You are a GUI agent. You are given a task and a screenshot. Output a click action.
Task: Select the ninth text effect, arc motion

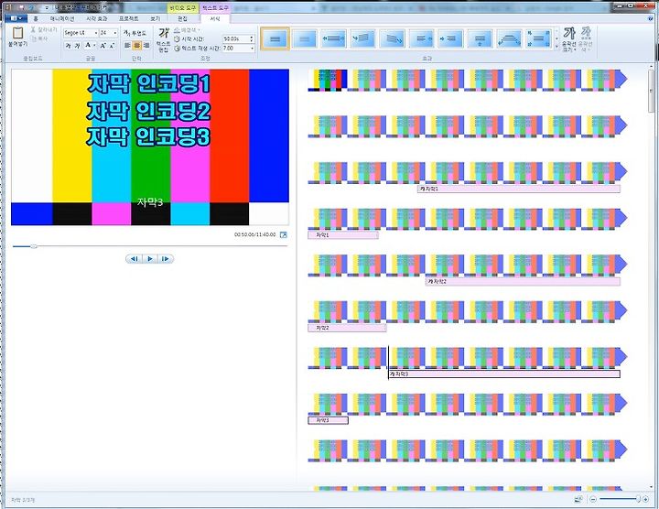point(510,38)
